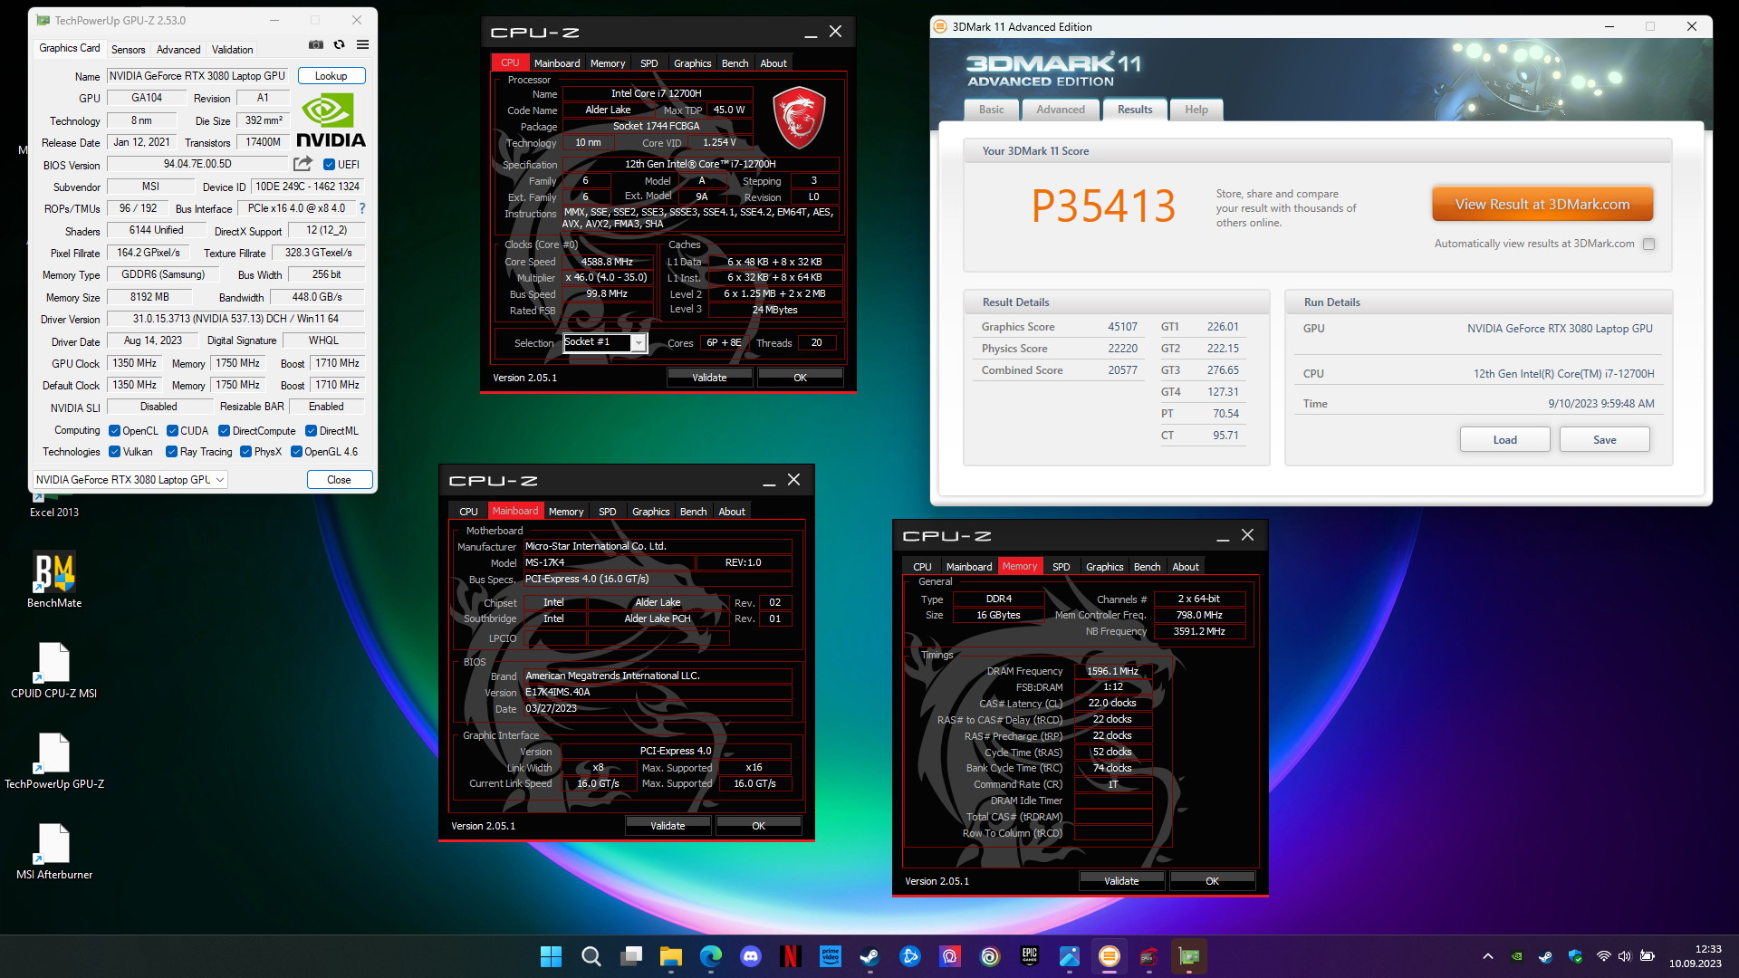Click the 3DMark 11 orange taskbar icon

[x=1110, y=956]
